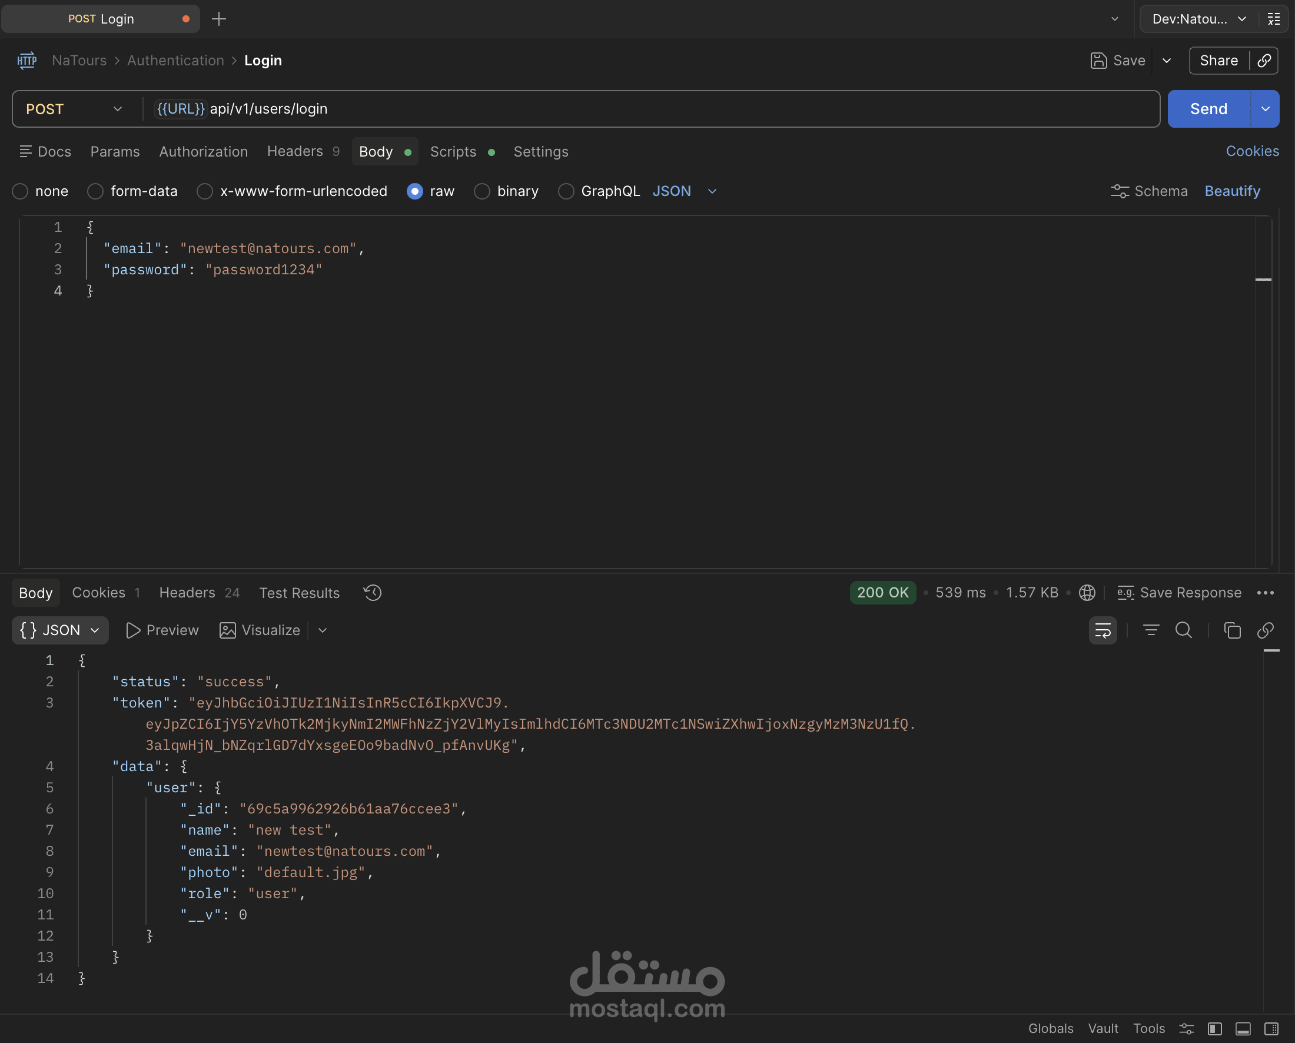Click the filter response icon

[1151, 630]
